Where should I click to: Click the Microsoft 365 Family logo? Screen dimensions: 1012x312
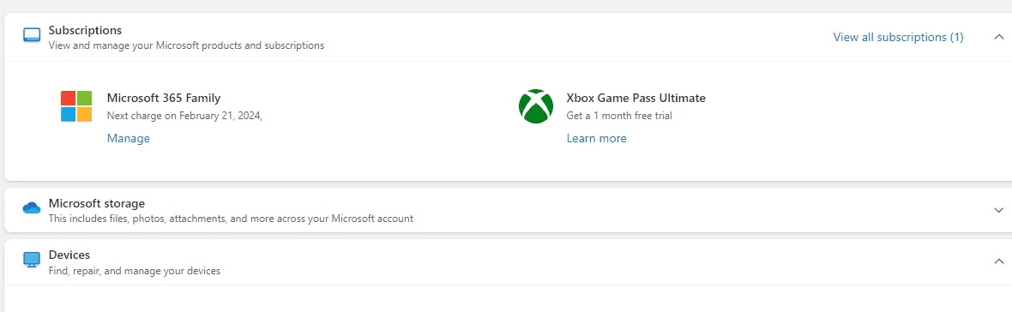click(x=76, y=106)
